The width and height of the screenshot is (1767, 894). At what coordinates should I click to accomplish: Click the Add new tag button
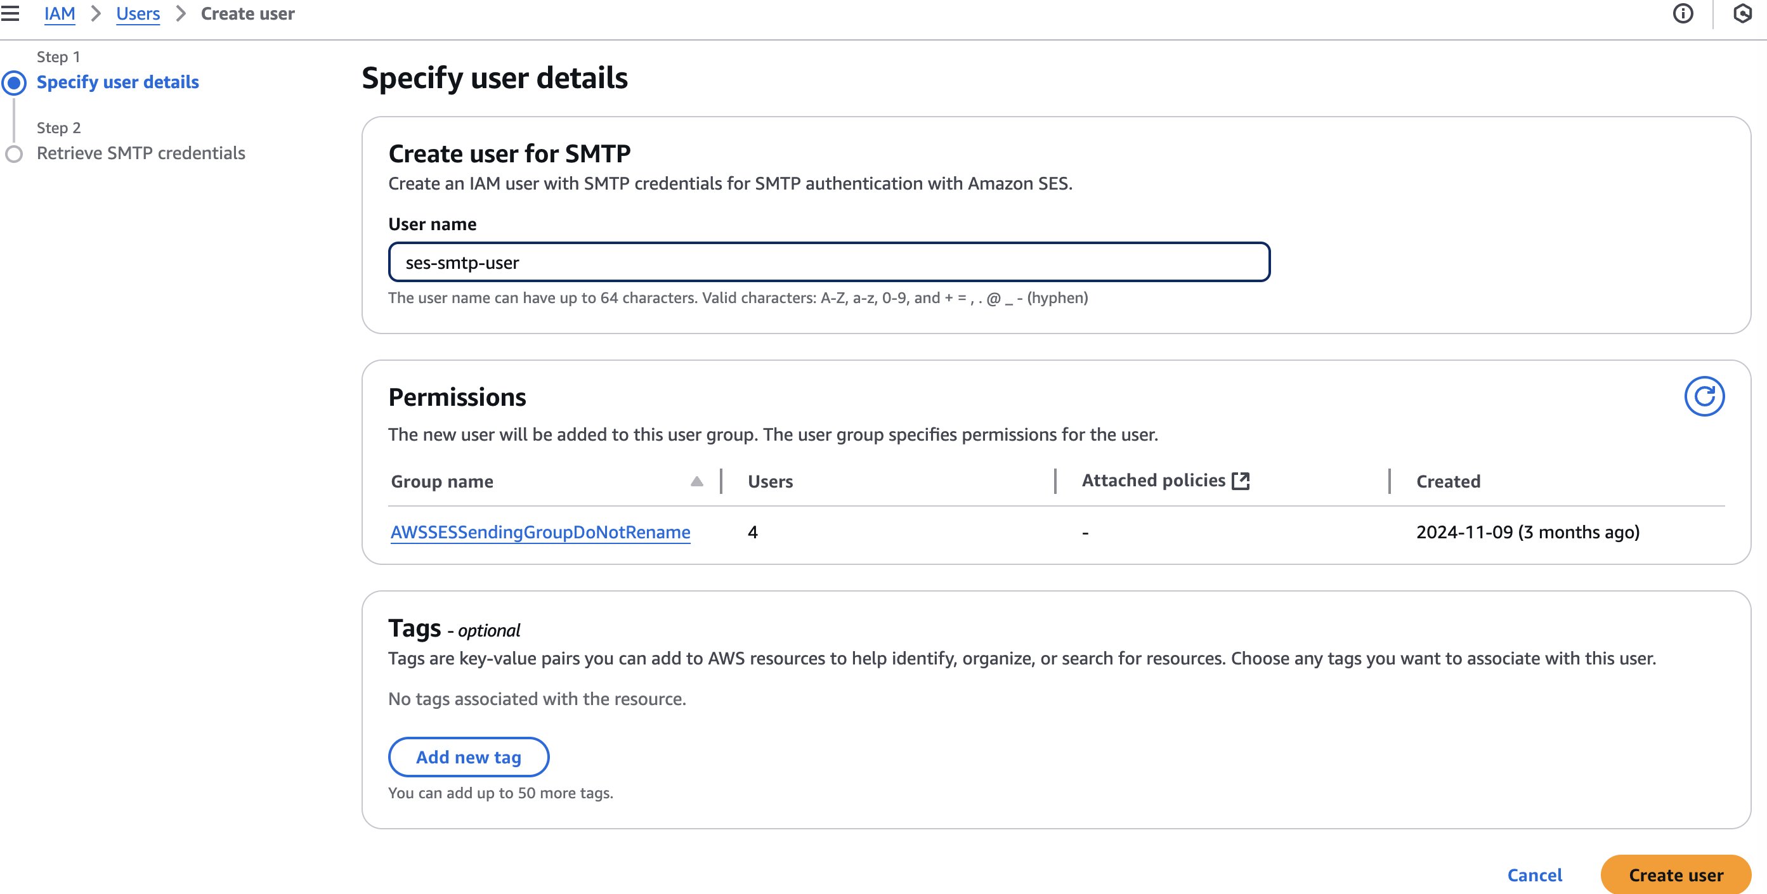point(469,757)
